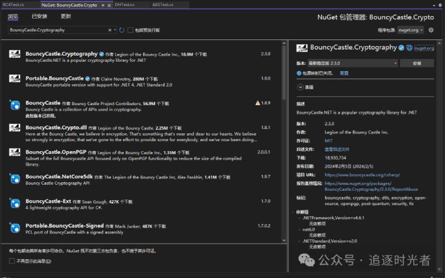Select the Installed (已安装) tab
Screen dimensions: 445x278
pyautogui.click(x=39, y=17)
